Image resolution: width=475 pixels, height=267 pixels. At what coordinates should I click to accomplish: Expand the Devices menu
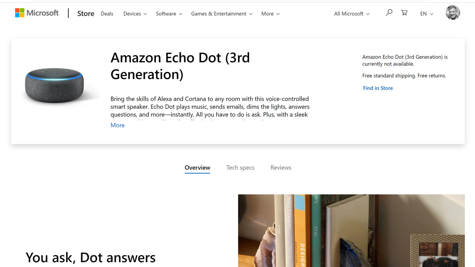[135, 14]
